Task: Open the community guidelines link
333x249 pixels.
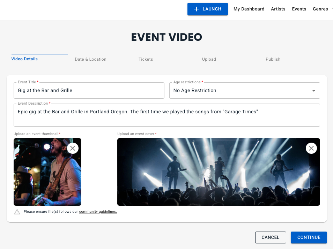Action: click(98, 211)
